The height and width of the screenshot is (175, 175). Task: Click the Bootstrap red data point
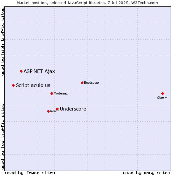(x=82, y=83)
